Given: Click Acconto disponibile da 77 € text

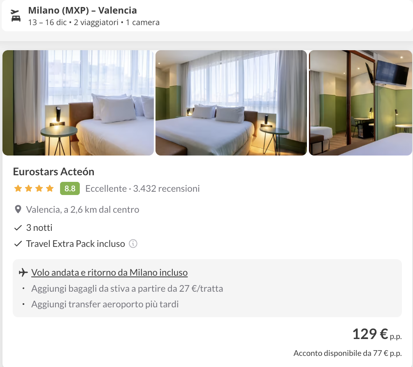Looking at the screenshot, I should pos(348,353).
